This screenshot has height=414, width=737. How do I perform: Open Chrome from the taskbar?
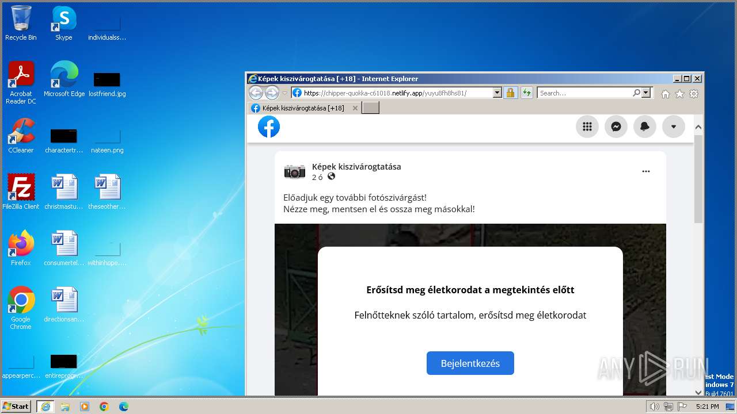pos(104,407)
